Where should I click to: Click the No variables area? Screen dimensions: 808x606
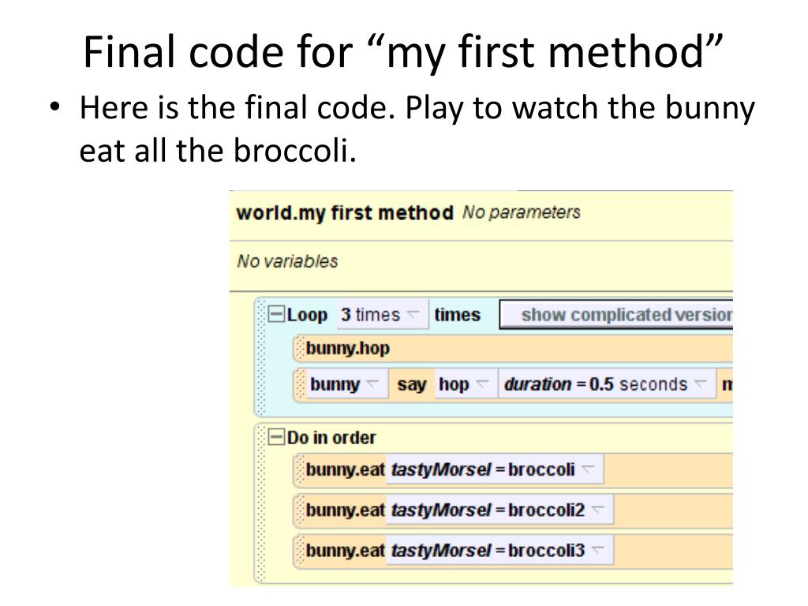point(287,261)
